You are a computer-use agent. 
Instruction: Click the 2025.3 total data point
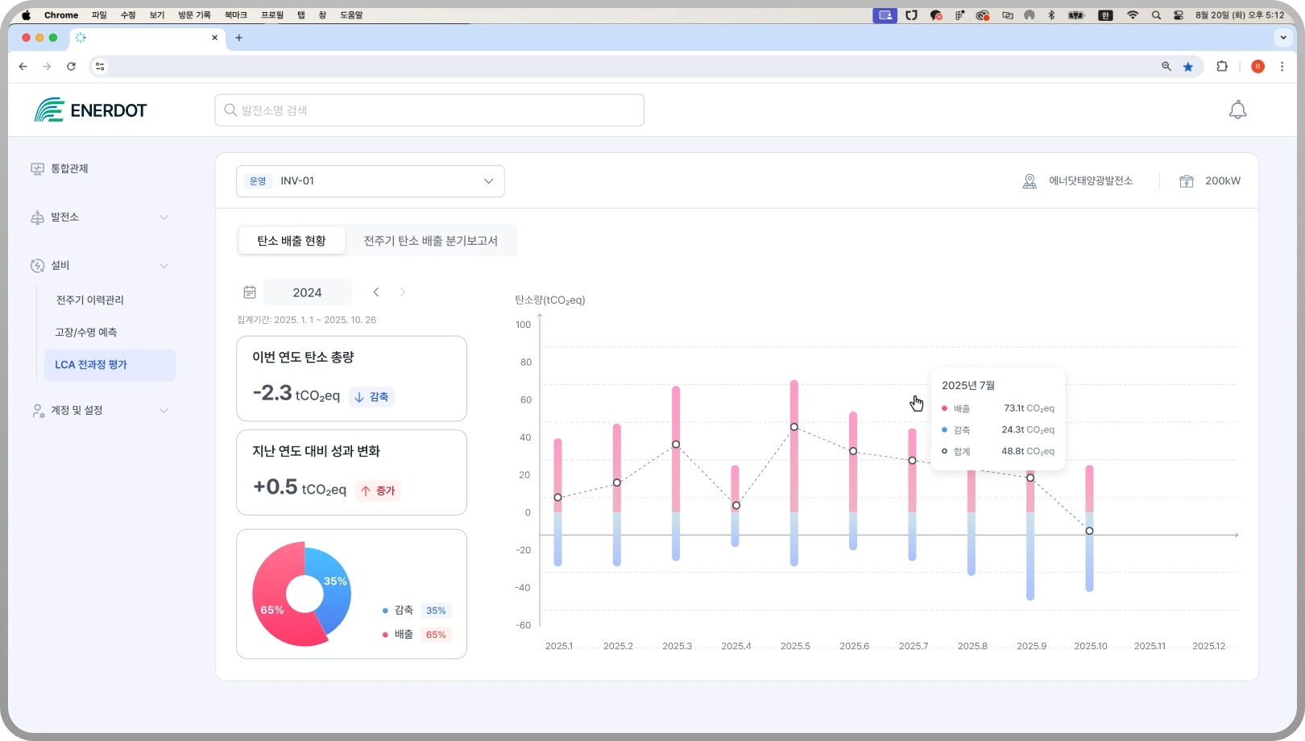[x=676, y=445]
